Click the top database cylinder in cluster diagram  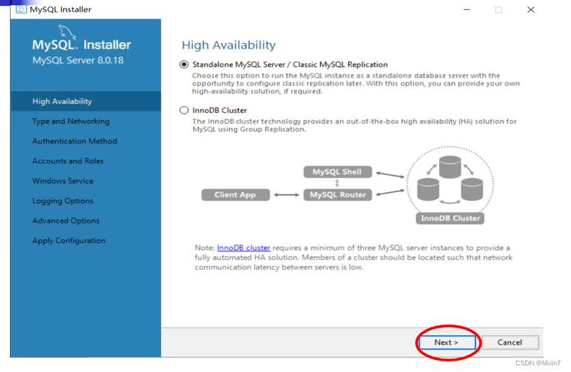(450, 167)
